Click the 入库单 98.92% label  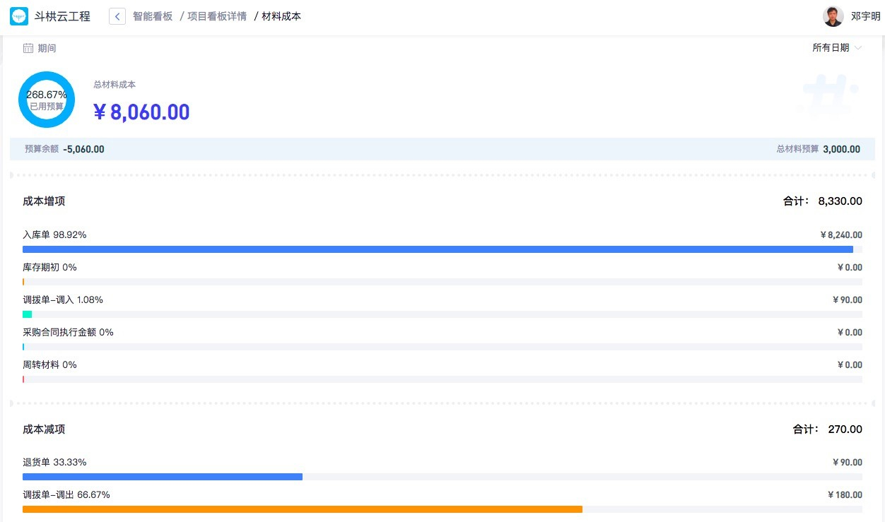tap(54, 235)
